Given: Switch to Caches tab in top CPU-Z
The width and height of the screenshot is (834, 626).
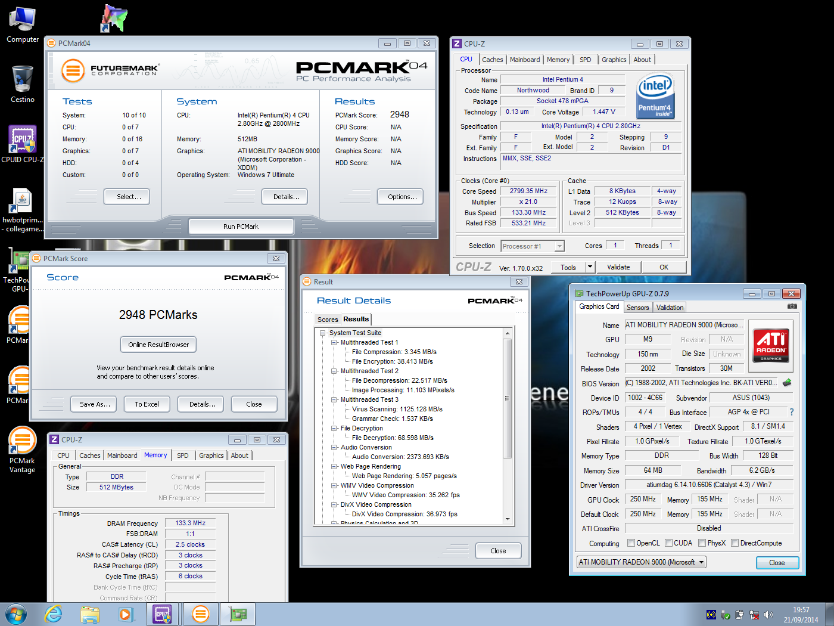Looking at the screenshot, I should coord(493,60).
